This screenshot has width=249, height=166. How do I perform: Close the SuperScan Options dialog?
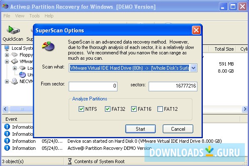(x=196, y=30)
